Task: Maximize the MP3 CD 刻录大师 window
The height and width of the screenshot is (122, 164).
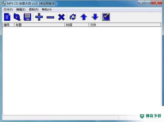Action: 148,3
